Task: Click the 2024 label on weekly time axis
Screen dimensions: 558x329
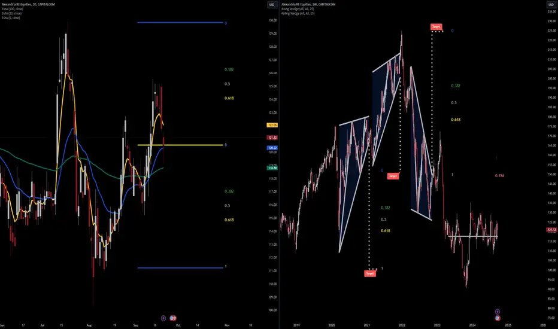Action: [x=472, y=325]
